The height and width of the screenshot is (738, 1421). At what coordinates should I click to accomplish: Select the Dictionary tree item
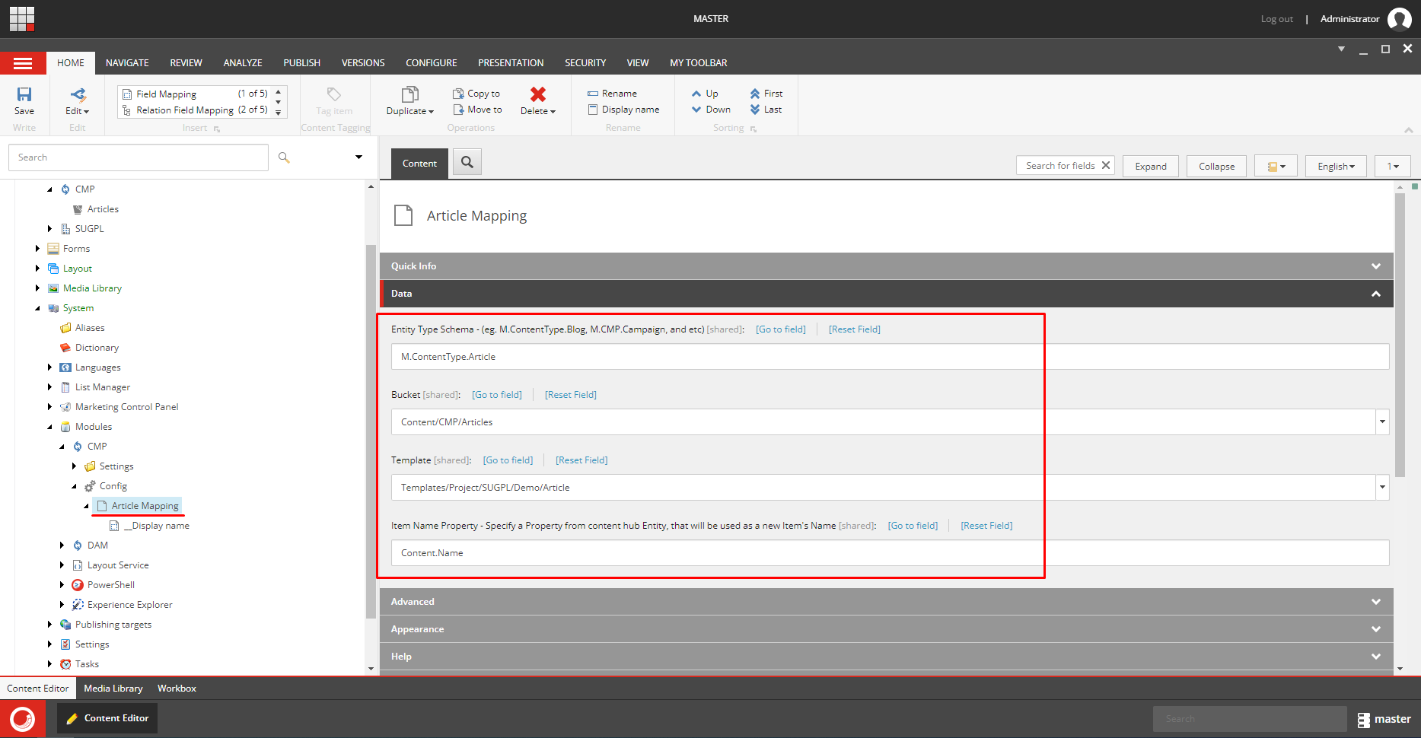pos(97,348)
